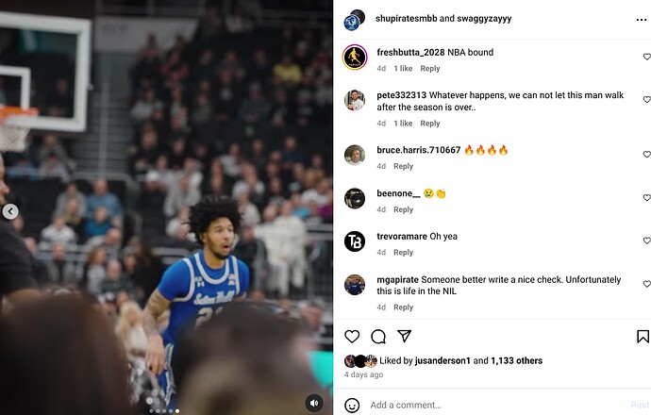Open freshbutta_2028 profile avatar
651x415 pixels.
tap(355, 57)
